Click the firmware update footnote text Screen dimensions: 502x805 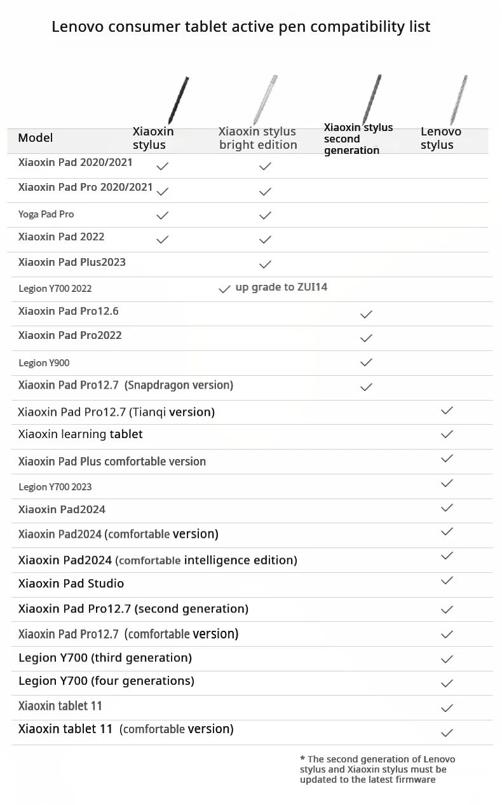(377, 769)
